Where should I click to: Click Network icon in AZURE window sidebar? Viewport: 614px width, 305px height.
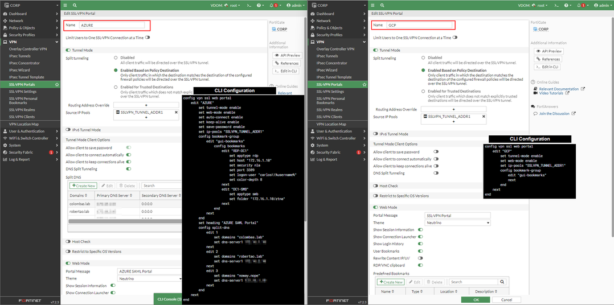[5, 20]
